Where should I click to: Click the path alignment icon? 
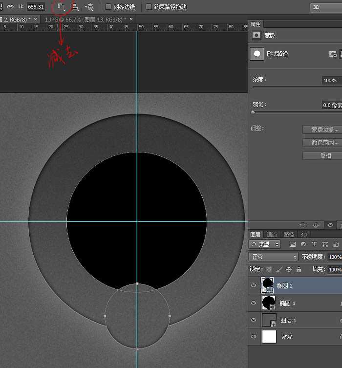click(75, 7)
